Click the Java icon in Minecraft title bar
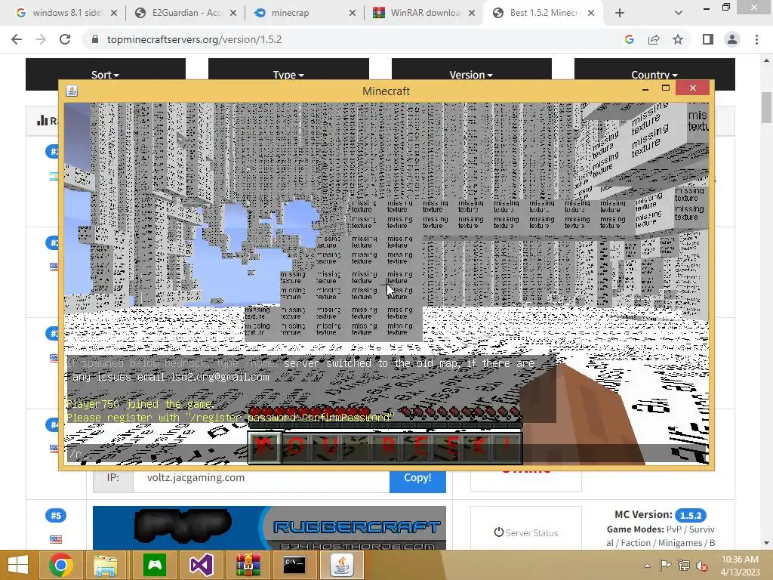 (x=72, y=91)
